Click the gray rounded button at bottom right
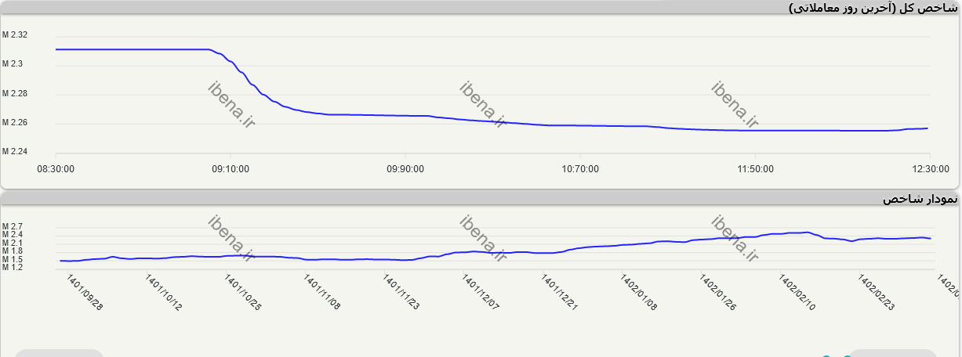The height and width of the screenshot is (357, 962). point(892,353)
